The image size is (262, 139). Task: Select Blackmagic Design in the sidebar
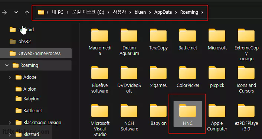pos(38,123)
